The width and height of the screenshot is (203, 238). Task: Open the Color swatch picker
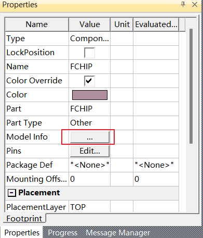[x=90, y=95]
